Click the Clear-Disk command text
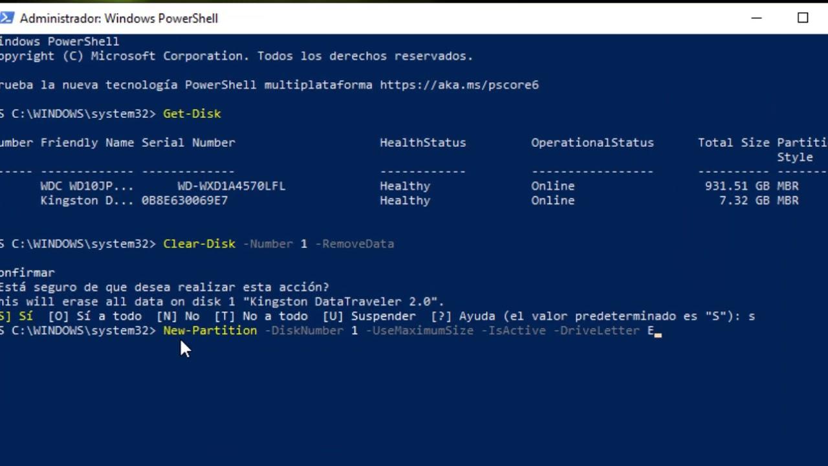Viewport: 828px width, 466px height. (x=199, y=244)
